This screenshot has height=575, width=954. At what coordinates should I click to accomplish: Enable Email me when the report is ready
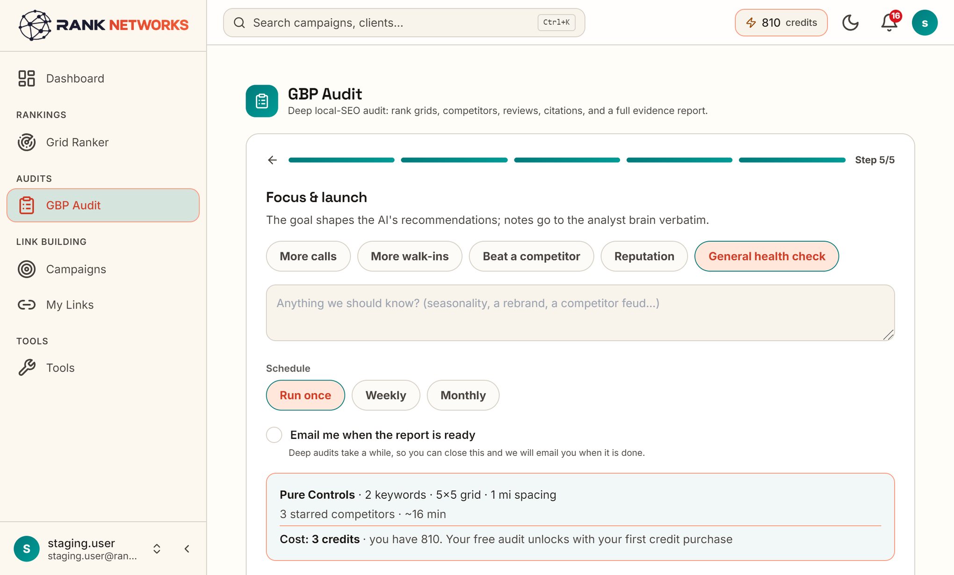tap(274, 435)
